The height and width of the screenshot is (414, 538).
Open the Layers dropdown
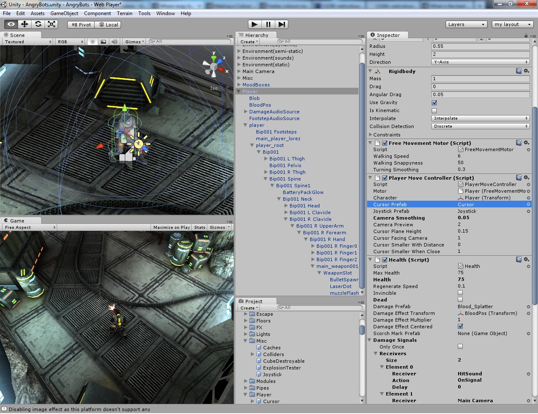click(466, 24)
